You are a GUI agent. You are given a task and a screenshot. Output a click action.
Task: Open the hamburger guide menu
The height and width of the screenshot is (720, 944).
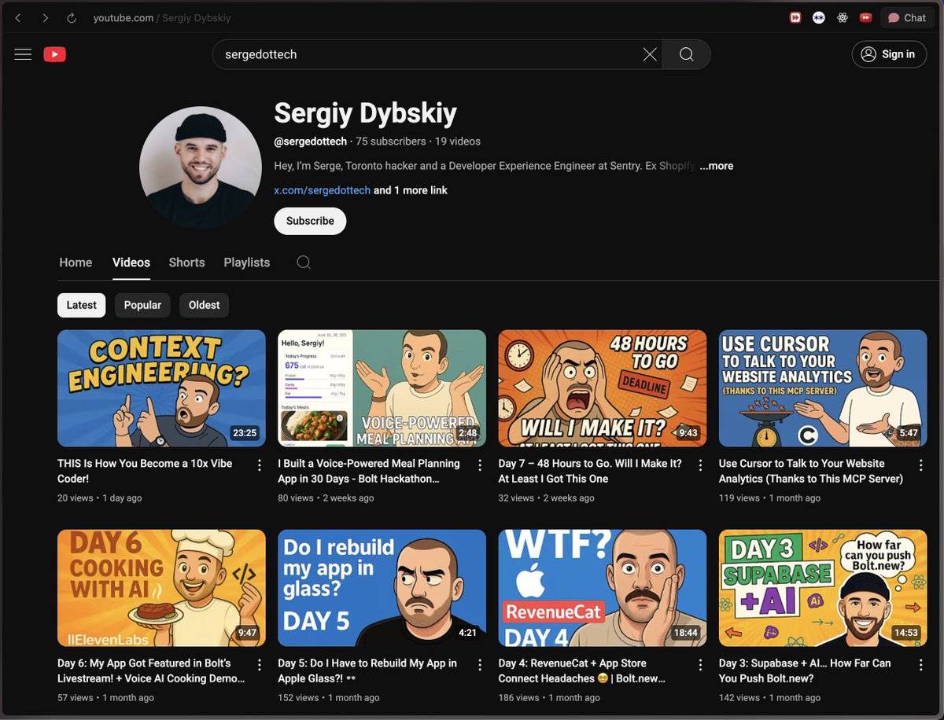(x=23, y=54)
